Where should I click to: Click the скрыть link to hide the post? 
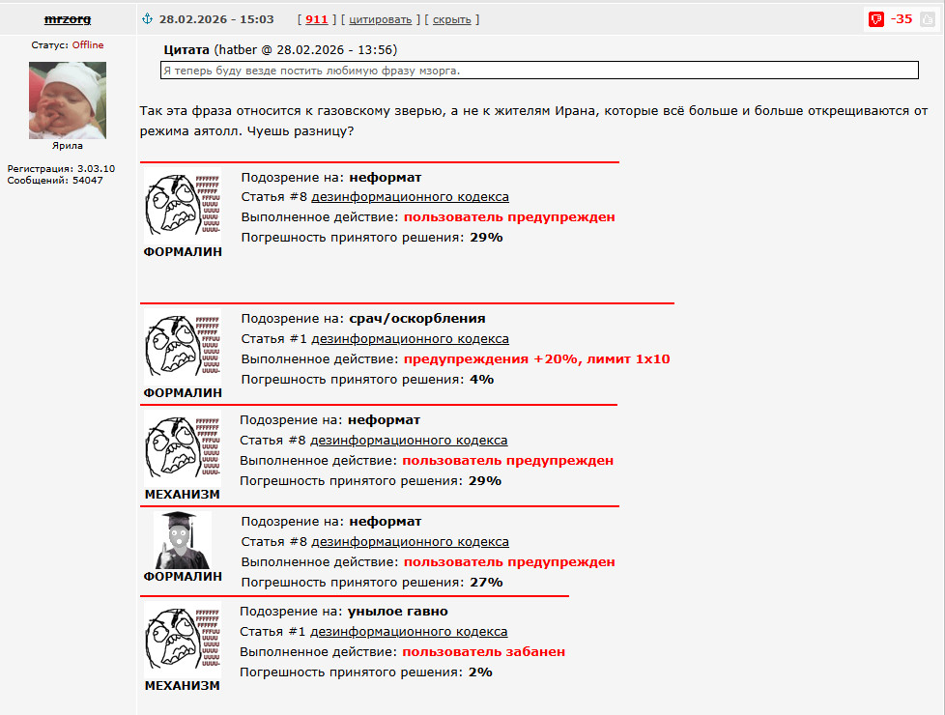coord(451,19)
